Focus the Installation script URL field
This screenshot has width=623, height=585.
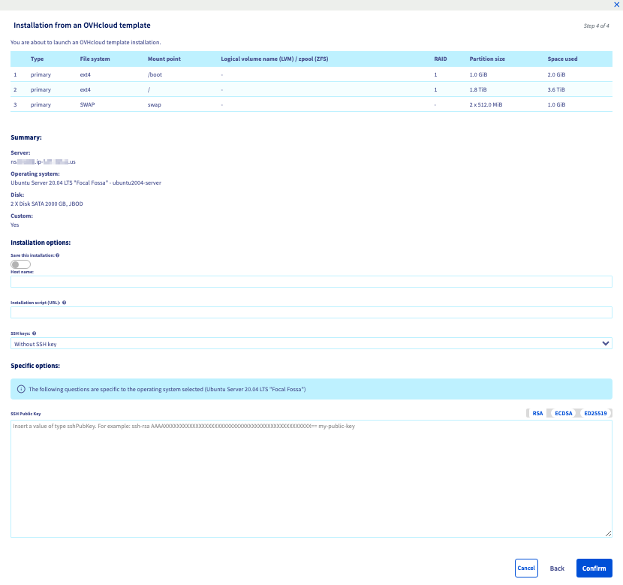(x=311, y=312)
